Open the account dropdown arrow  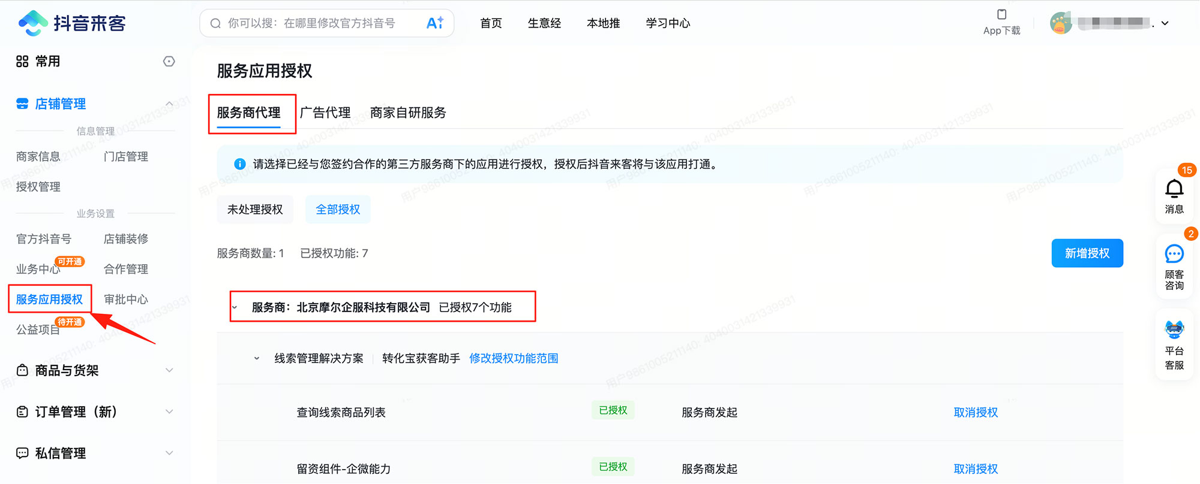1165,23
